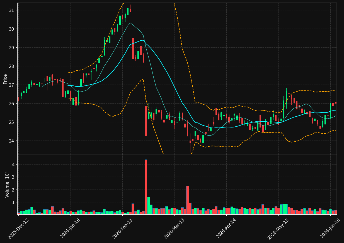Click the tallest red volume bar
This screenshot has height=243, width=344.
pos(146,187)
